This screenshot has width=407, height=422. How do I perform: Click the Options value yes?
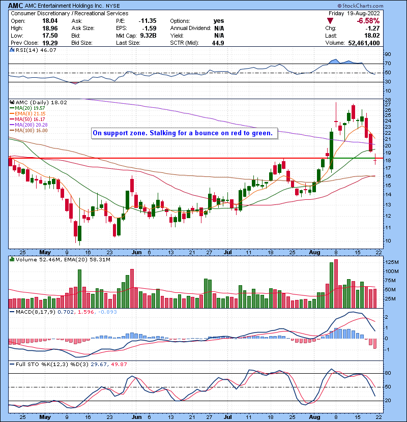click(218, 21)
